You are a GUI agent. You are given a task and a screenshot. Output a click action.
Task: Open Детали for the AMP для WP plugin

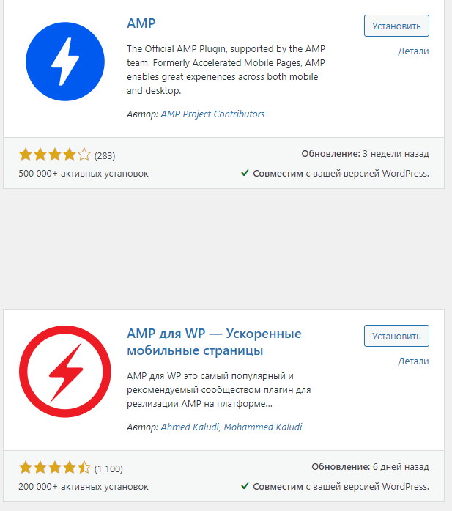(x=413, y=361)
